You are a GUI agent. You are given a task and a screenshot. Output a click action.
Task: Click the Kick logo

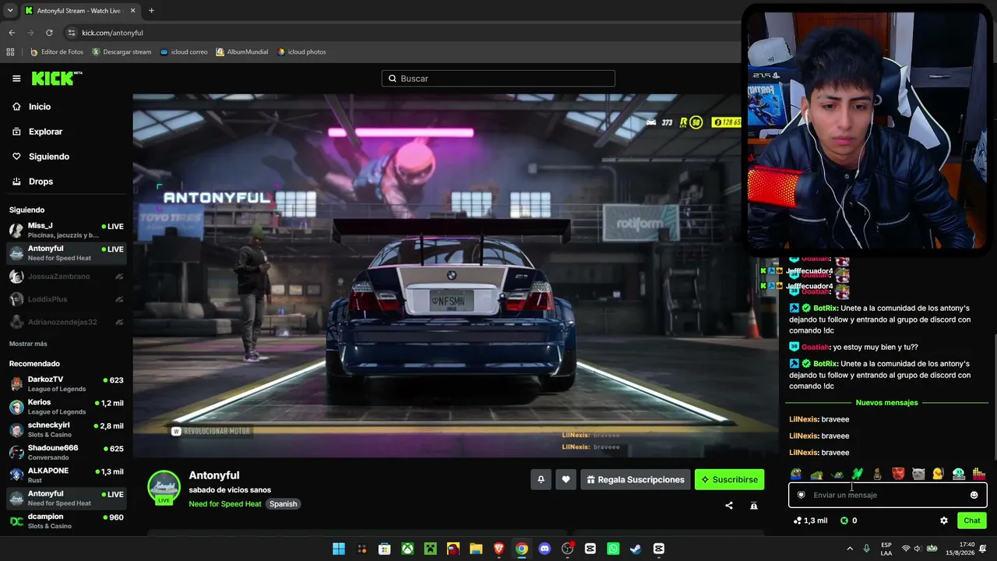pos(56,78)
